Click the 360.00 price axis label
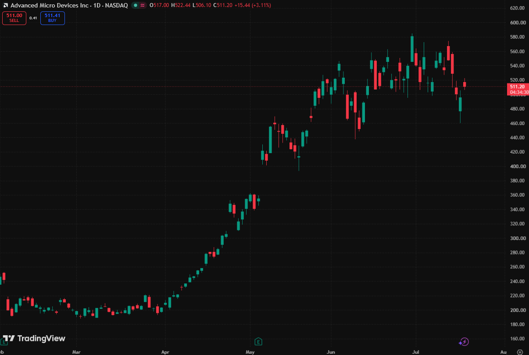The image size is (529, 355). point(518,195)
